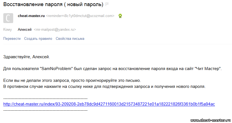This screenshot has height=123, width=232.
Task: Click the subject heading Восстановление пароля
Action: coord(53,5)
